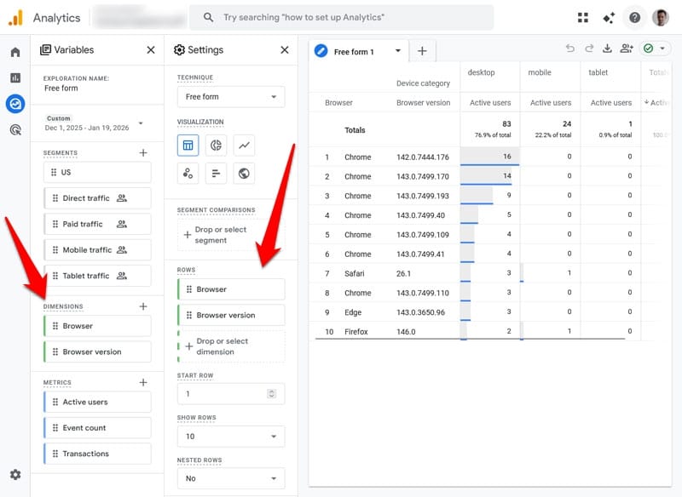Close the Variables panel
This screenshot has width=682, height=497.
[150, 50]
